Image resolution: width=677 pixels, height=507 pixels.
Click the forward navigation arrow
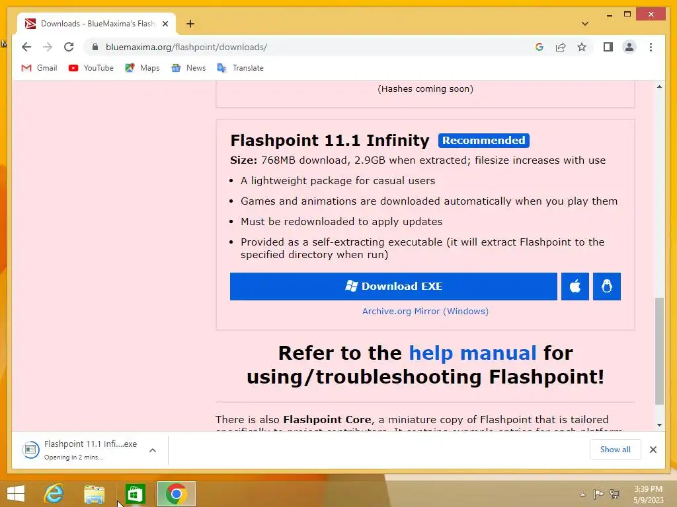click(48, 47)
